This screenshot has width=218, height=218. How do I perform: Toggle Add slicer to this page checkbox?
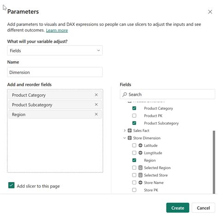click(x=11, y=185)
